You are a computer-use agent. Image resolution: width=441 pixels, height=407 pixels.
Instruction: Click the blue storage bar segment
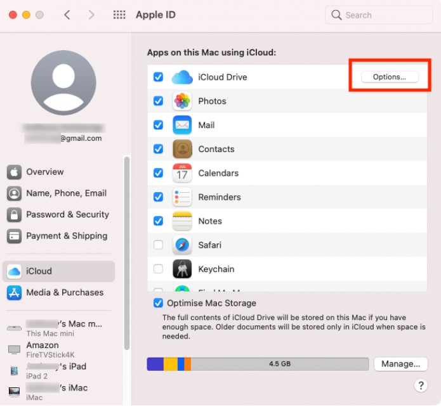pyautogui.click(x=181, y=364)
